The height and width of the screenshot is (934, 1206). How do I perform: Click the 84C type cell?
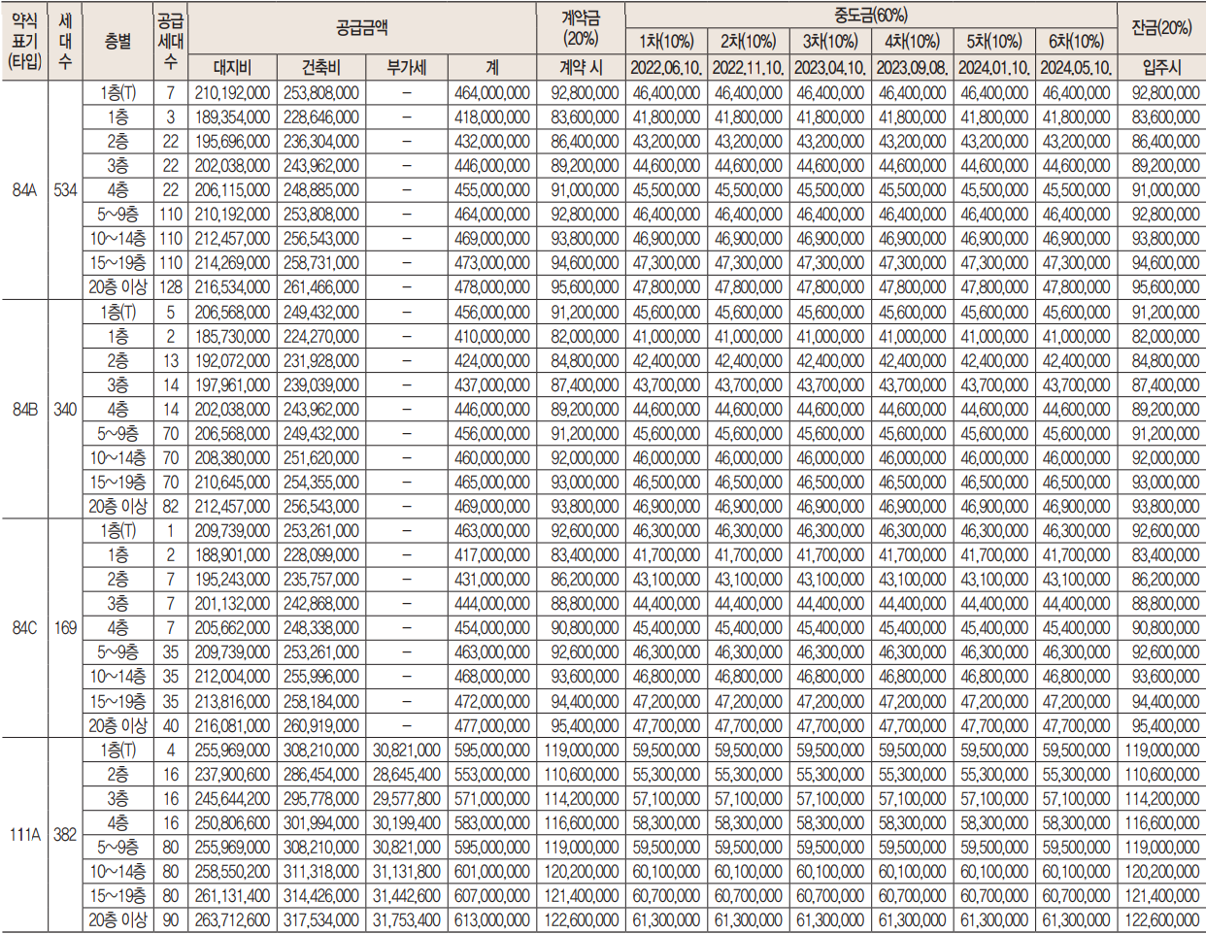click(x=24, y=628)
